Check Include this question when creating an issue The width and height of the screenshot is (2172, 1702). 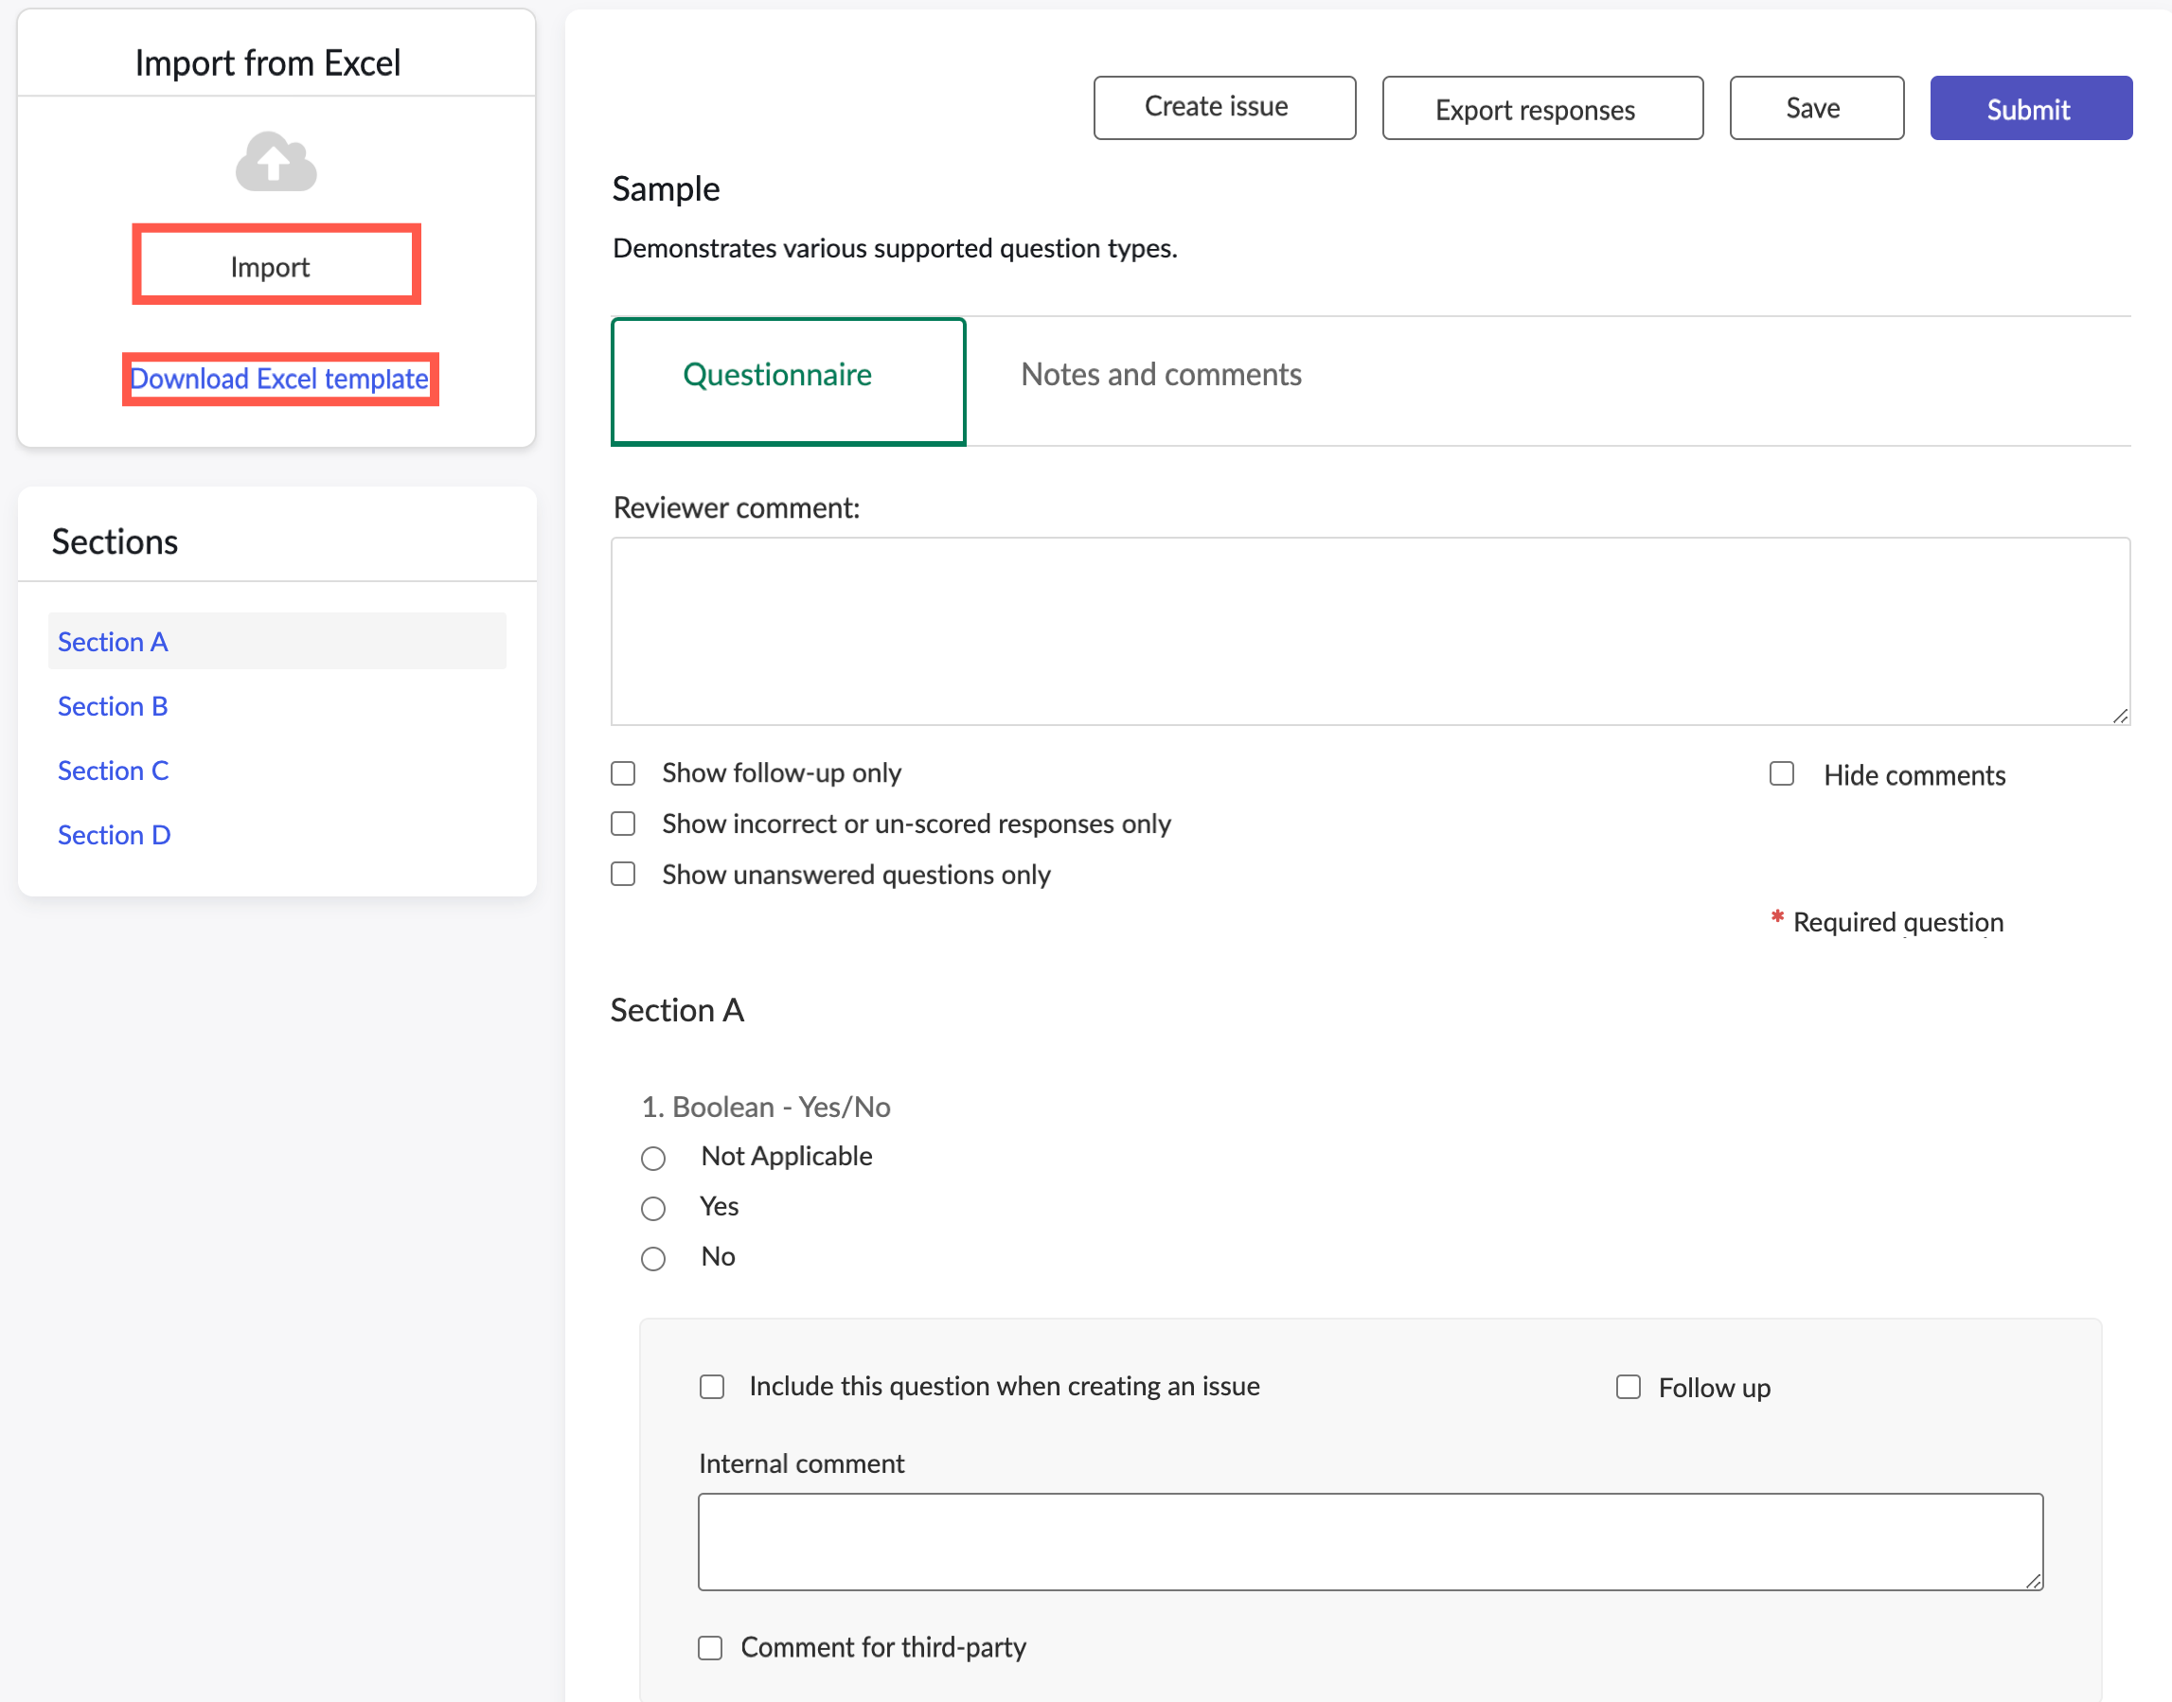click(712, 1387)
